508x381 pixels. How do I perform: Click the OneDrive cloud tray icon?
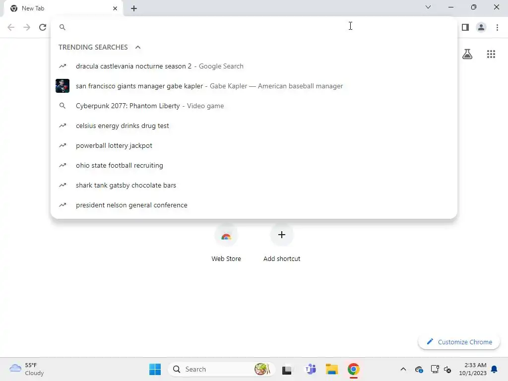(x=419, y=369)
